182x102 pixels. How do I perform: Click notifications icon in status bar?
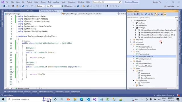pos(178,95)
